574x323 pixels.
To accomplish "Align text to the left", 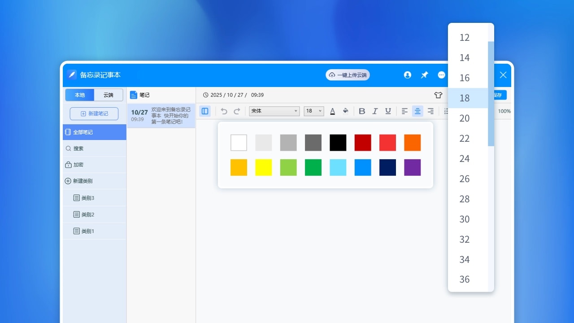I will pos(404,111).
